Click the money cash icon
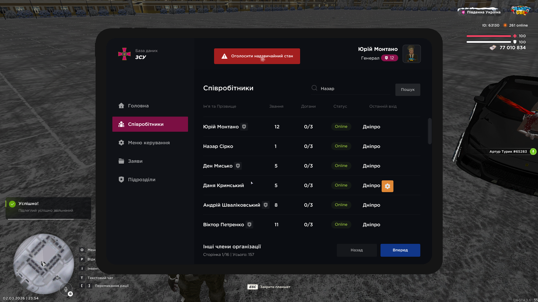The height and width of the screenshot is (302, 538). (x=493, y=48)
